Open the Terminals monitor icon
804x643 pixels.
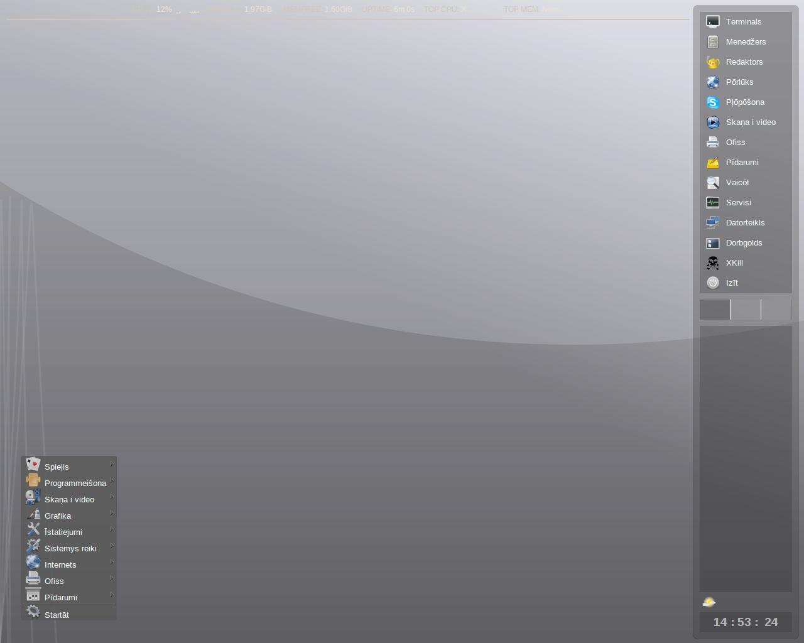713,22
